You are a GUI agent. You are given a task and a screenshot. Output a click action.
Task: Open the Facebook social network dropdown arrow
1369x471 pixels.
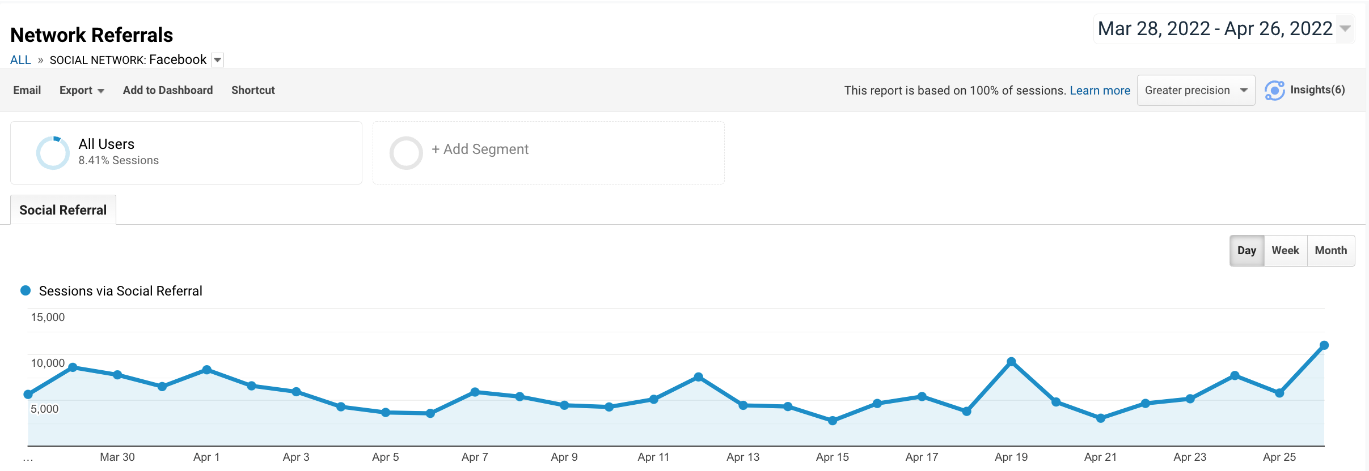click(218, 60)
